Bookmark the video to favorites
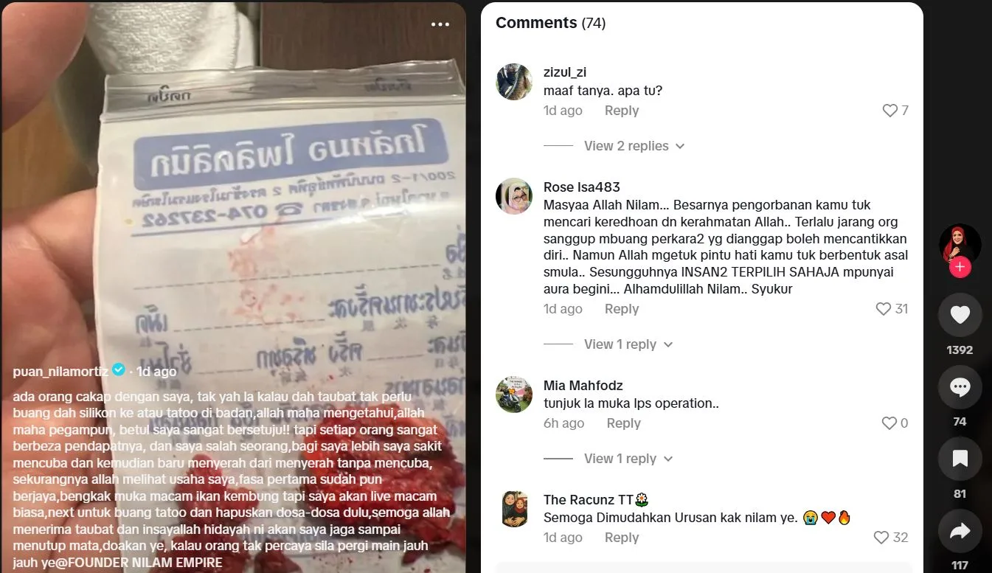992x573 pixels. (960, 459)
